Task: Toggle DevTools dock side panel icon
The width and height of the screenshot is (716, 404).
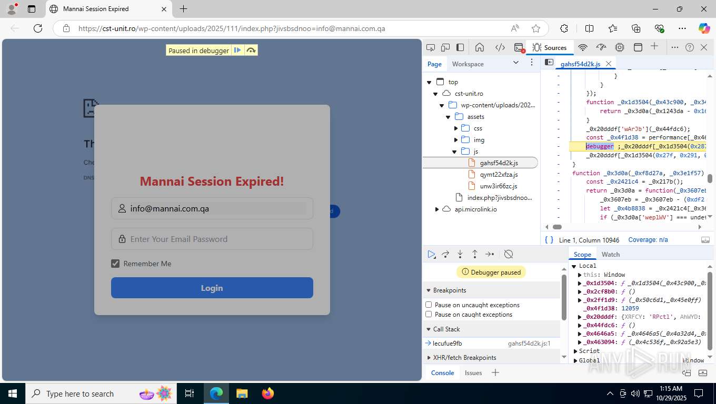Action: [x=460, y=47]
